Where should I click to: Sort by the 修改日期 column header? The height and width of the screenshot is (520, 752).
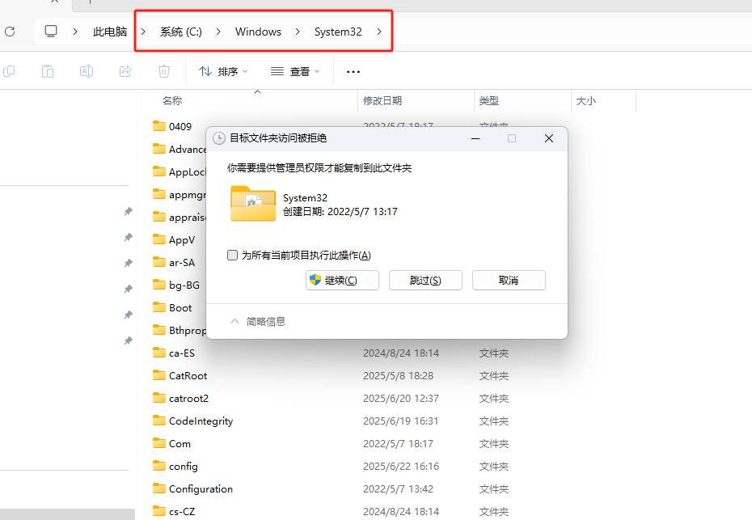382,101
